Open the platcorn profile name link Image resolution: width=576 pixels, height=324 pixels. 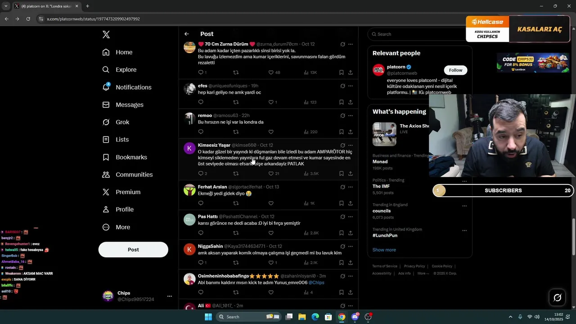[x=396, y=67]
